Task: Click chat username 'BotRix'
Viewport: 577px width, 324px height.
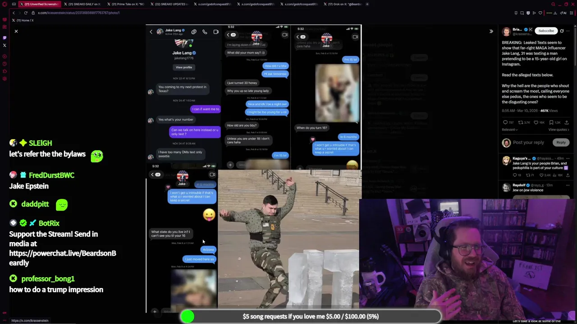Action: click(49, 223)
